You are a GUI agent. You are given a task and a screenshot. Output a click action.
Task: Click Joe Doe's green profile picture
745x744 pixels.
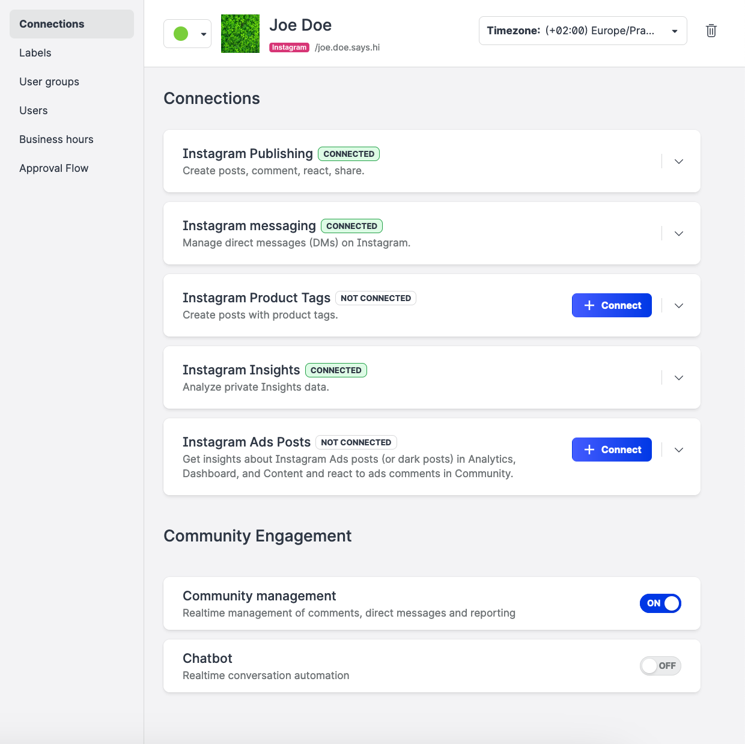pyautogui.click(x=240, y=34)
